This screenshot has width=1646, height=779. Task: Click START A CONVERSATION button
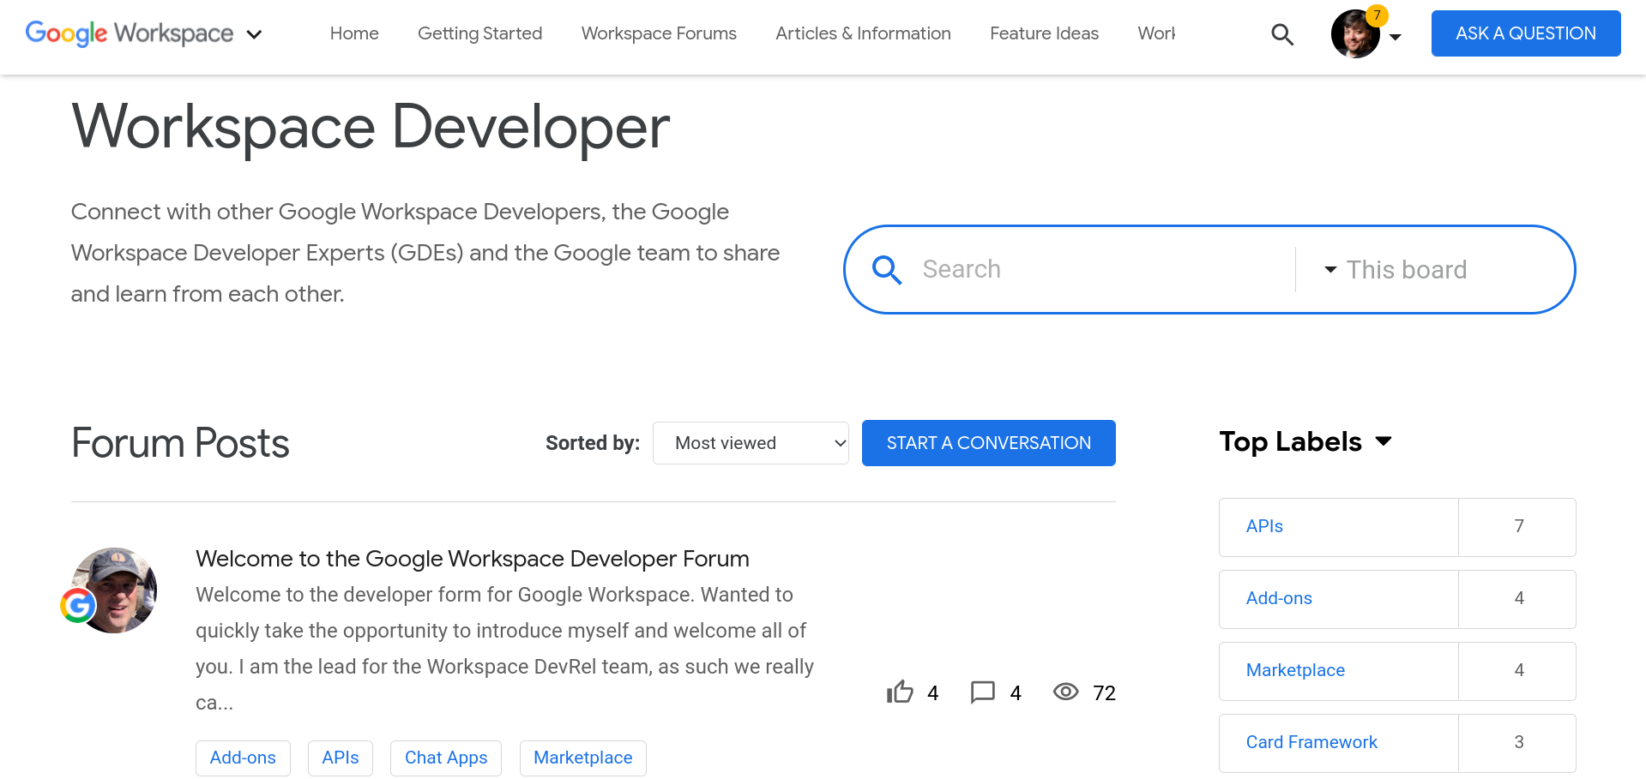[x=989, y=443]
